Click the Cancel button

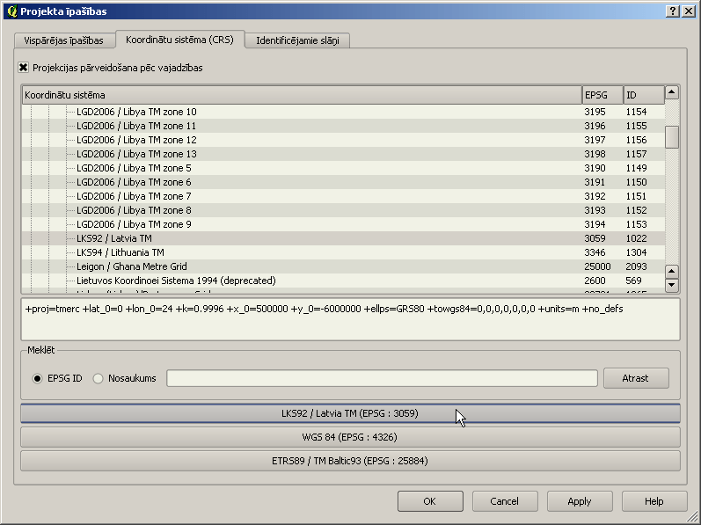[x=505, y=501]
